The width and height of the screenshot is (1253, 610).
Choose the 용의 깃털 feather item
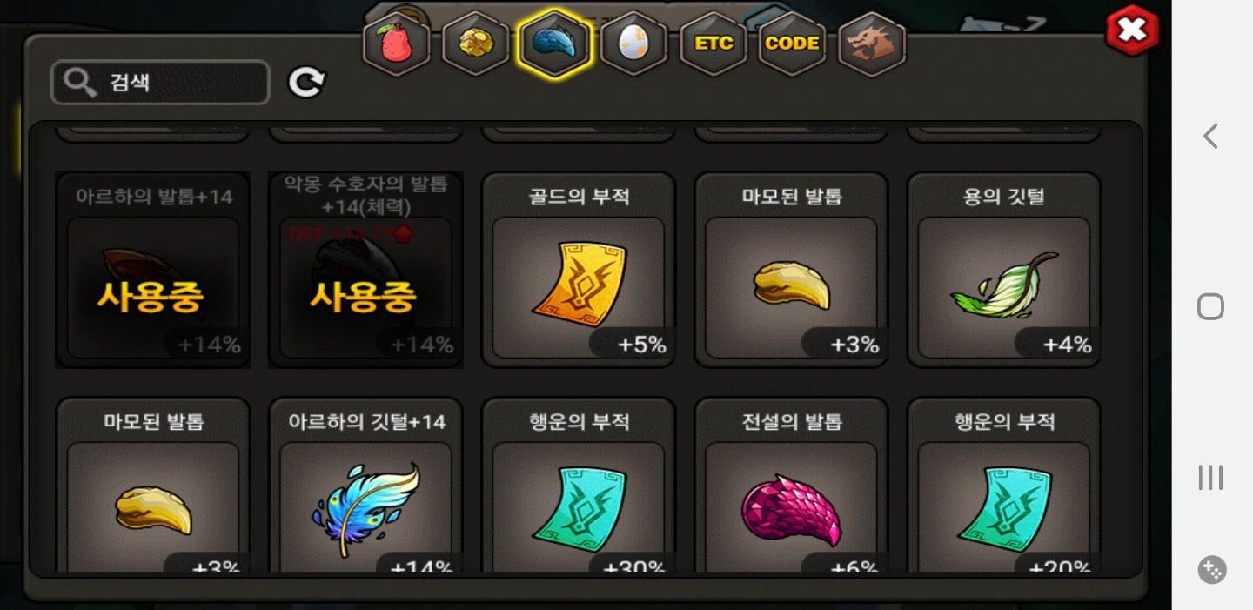[x=1004, y=270]
